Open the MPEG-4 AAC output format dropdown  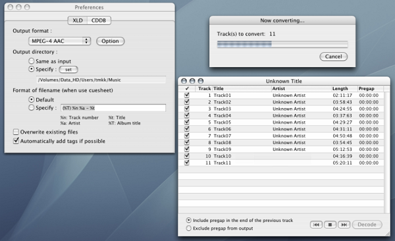pos(59,41)
